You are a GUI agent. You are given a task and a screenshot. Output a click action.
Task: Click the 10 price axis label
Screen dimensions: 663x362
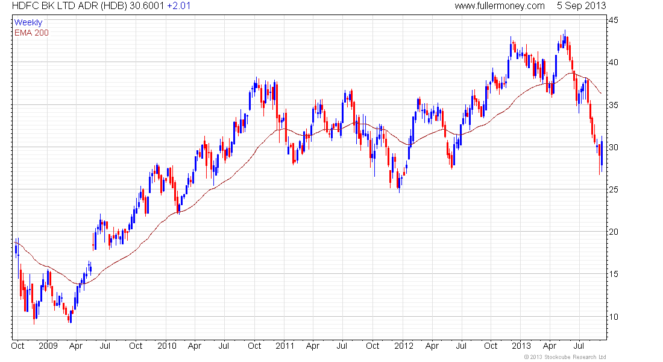coord(612,317)
